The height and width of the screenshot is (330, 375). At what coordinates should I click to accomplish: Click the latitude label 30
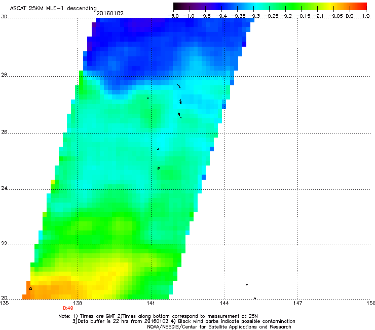point(4,17)
